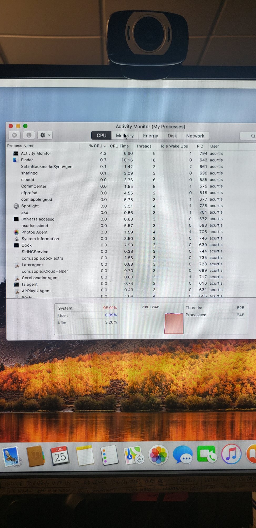Select the SafariBookmarksSyncAgent row
The width and height of the screenshot is (256, 528).
pos(131,167)
